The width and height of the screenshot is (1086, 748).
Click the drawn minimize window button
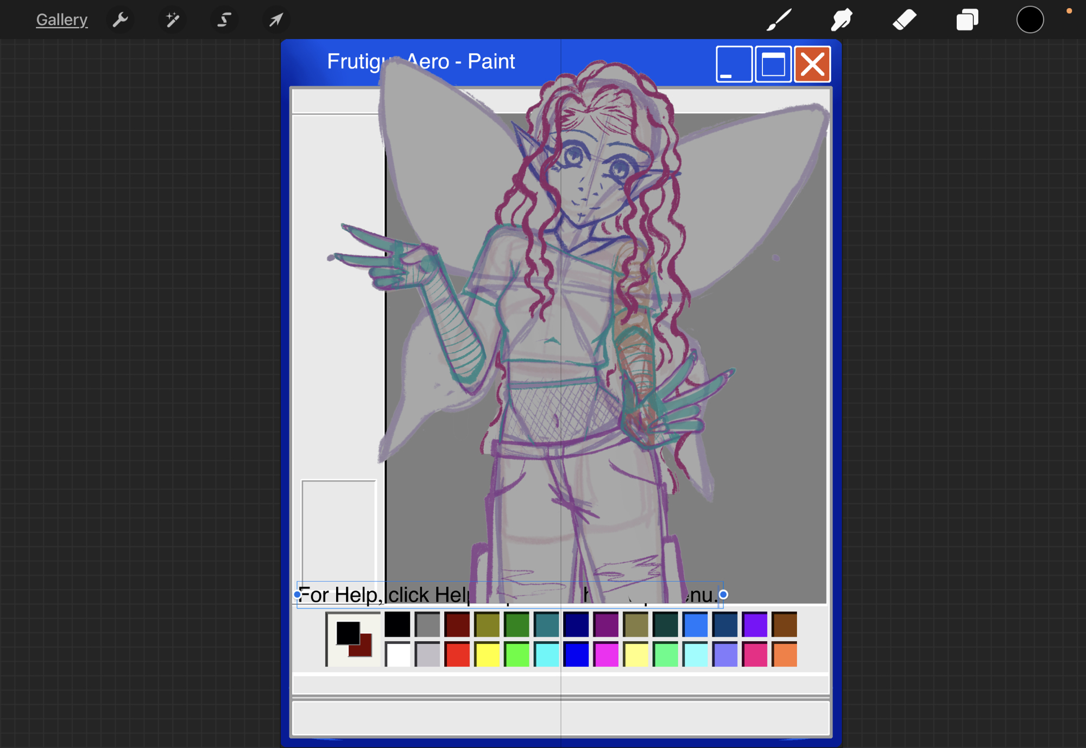(x=734, y=64)
